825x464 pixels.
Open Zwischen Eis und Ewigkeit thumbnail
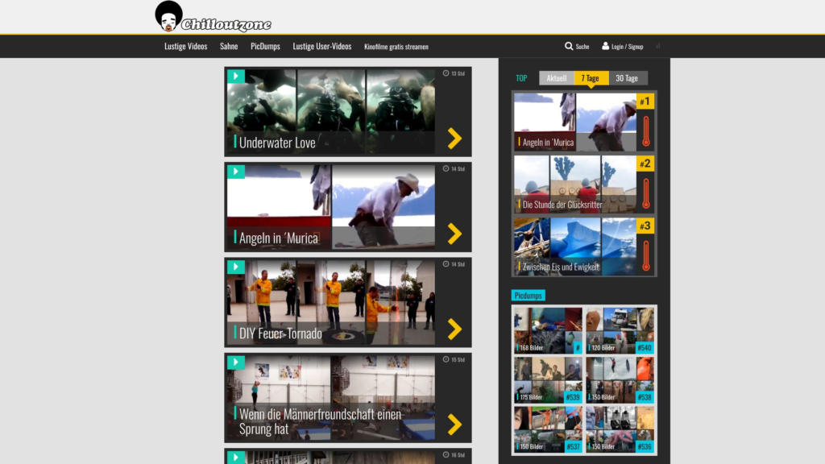click(575, 246)
